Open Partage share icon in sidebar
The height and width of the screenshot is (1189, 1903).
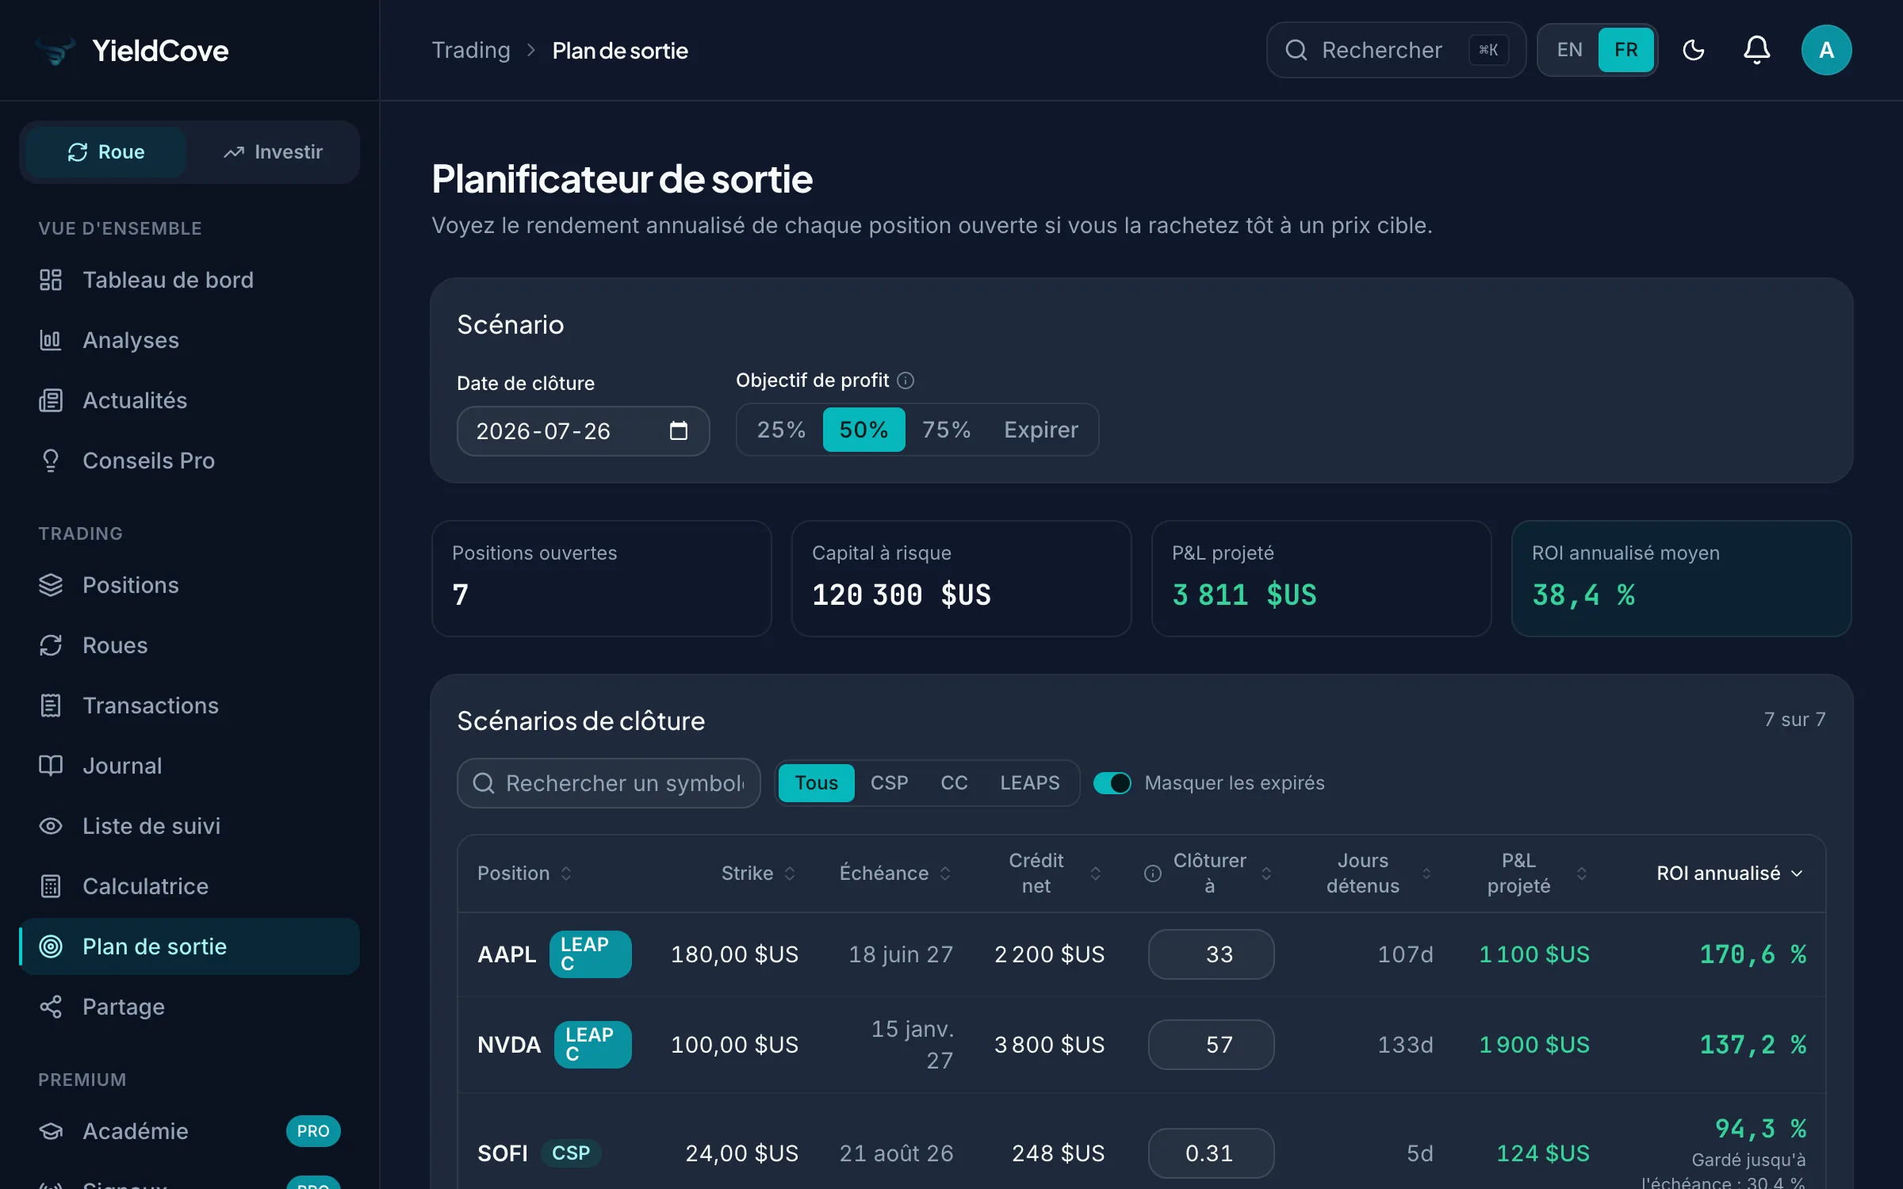point(51,1007)
